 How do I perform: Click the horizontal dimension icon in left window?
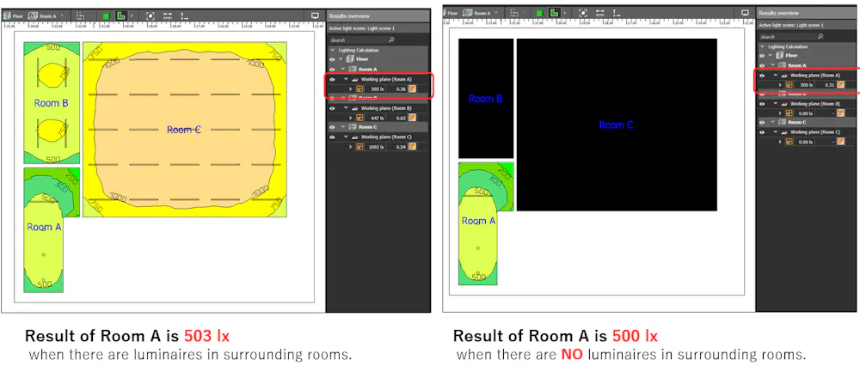point(168,16)
